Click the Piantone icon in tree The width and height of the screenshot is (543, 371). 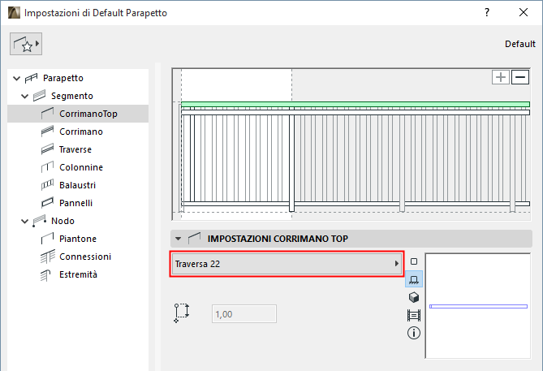pyautogui.click(x=47, y=239)
